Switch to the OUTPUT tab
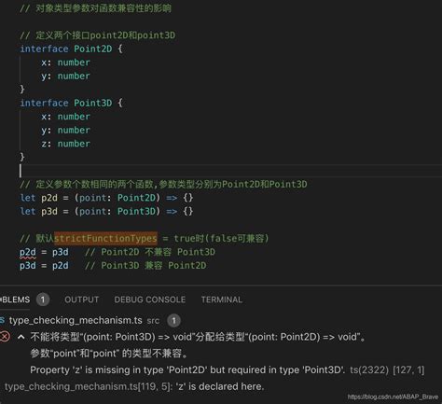 (82, 300)
